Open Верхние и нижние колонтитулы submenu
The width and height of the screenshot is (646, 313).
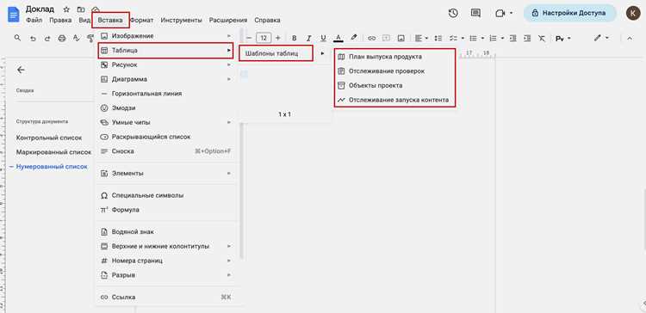pos(166,246)
